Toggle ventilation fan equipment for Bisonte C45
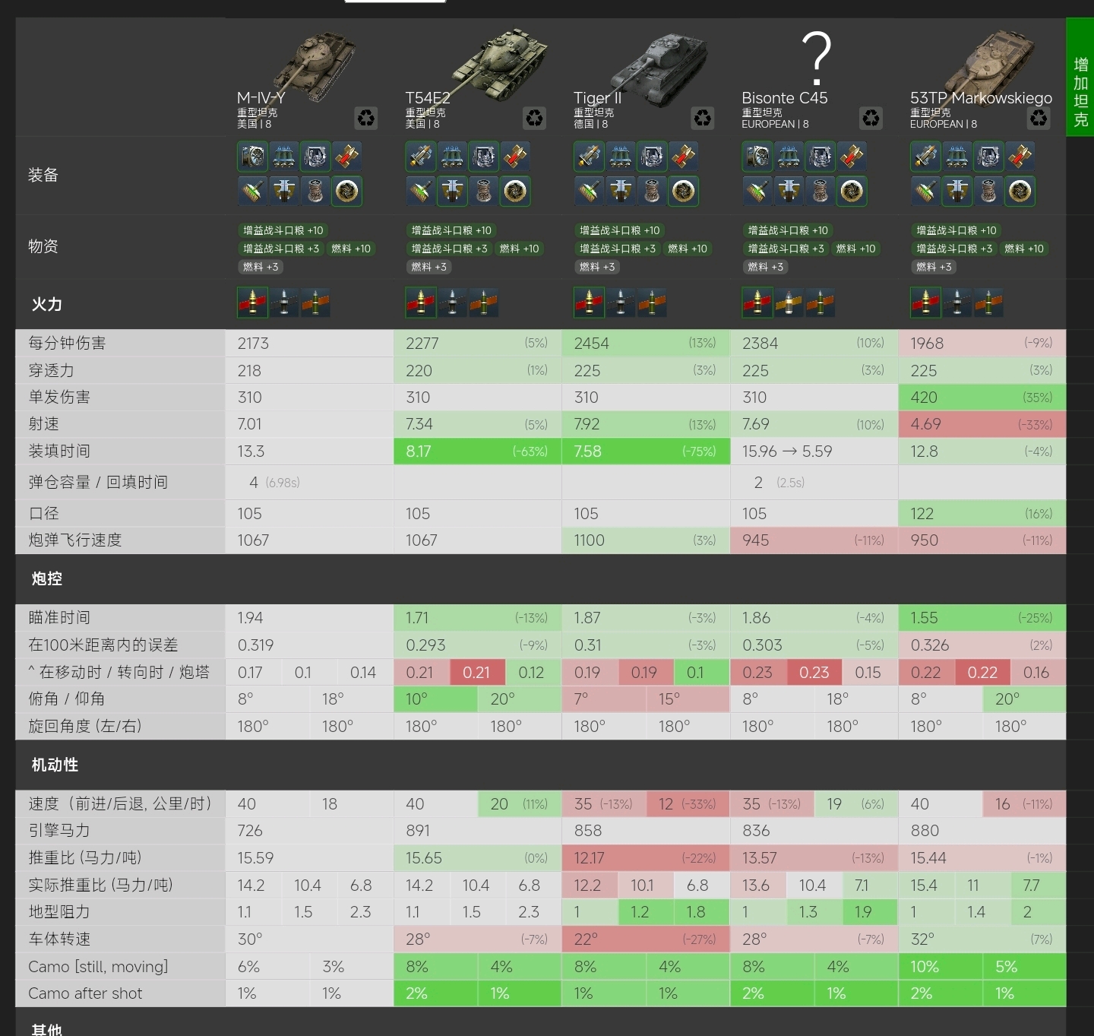1094x1036 pixels. 757,157
